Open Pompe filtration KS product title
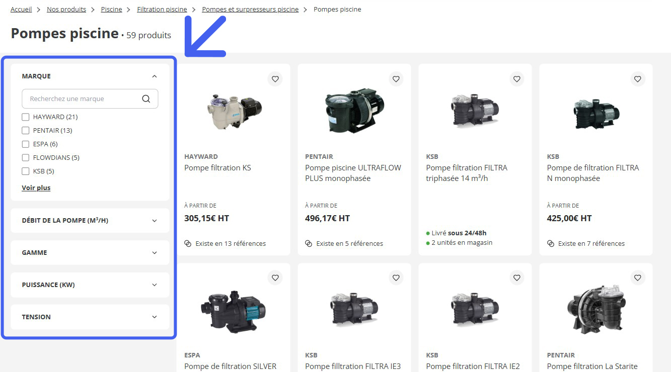671x372 pixels. click(x=217, y=168)
